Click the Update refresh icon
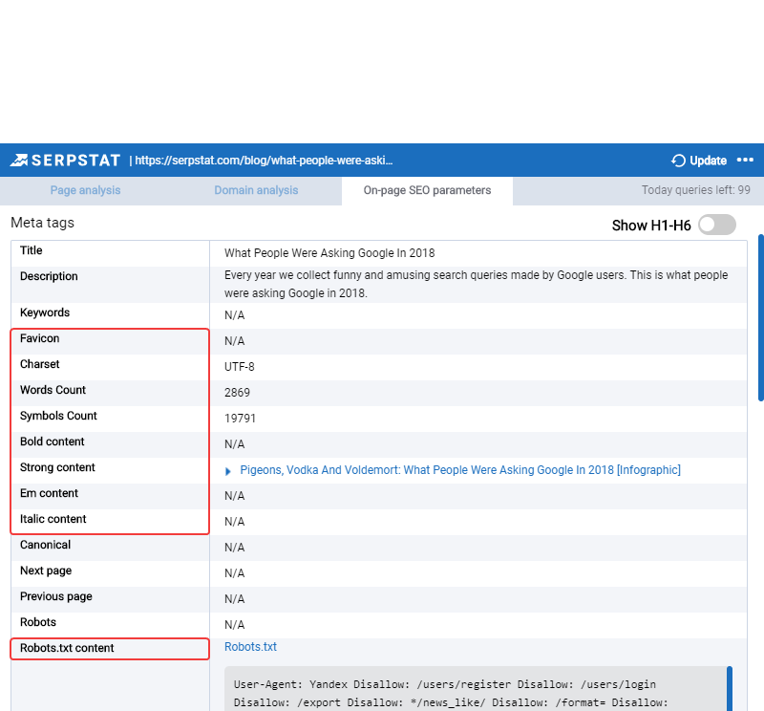The image size is (764, 711). (x=678, y=161)
